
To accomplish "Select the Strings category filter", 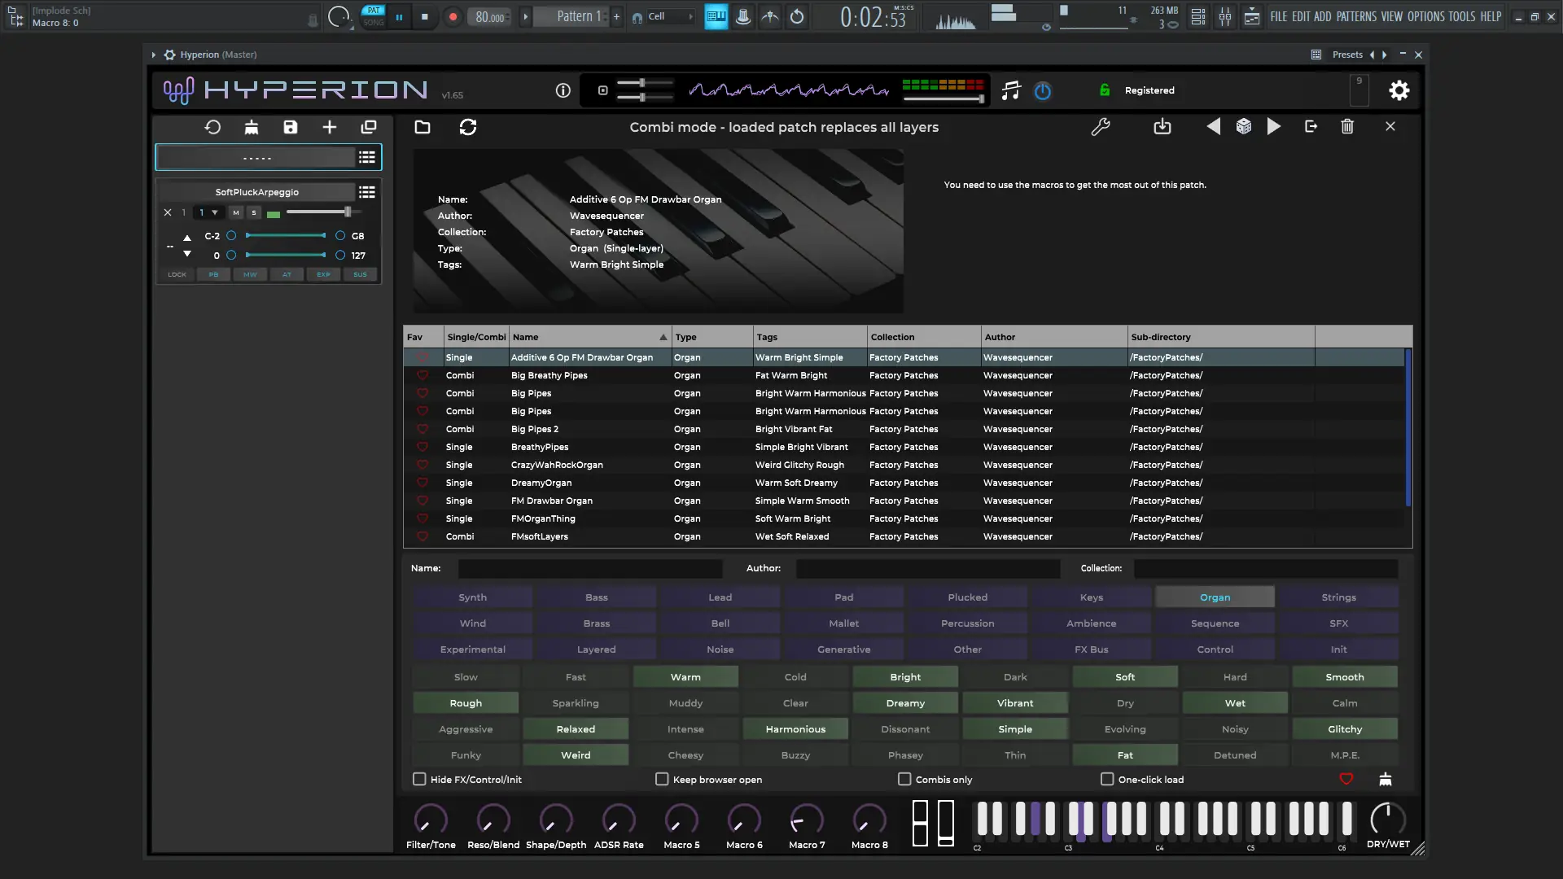I will (x=1338, y=597).
